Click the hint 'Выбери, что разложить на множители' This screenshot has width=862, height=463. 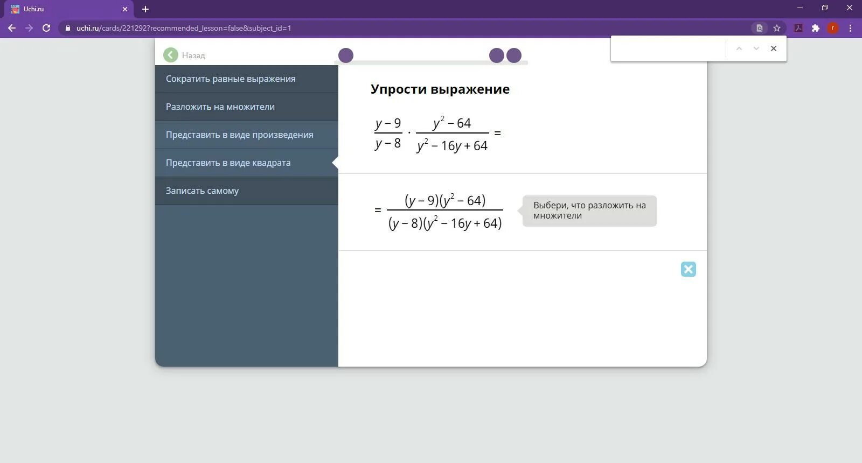click(x=589, y=211)
